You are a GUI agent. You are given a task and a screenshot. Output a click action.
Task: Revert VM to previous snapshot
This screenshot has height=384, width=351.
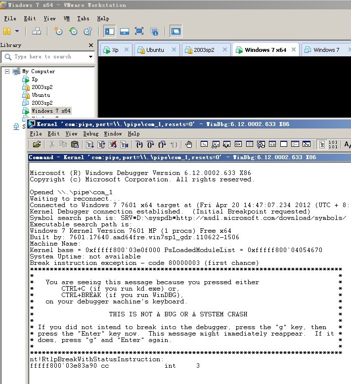coord(73,31)
